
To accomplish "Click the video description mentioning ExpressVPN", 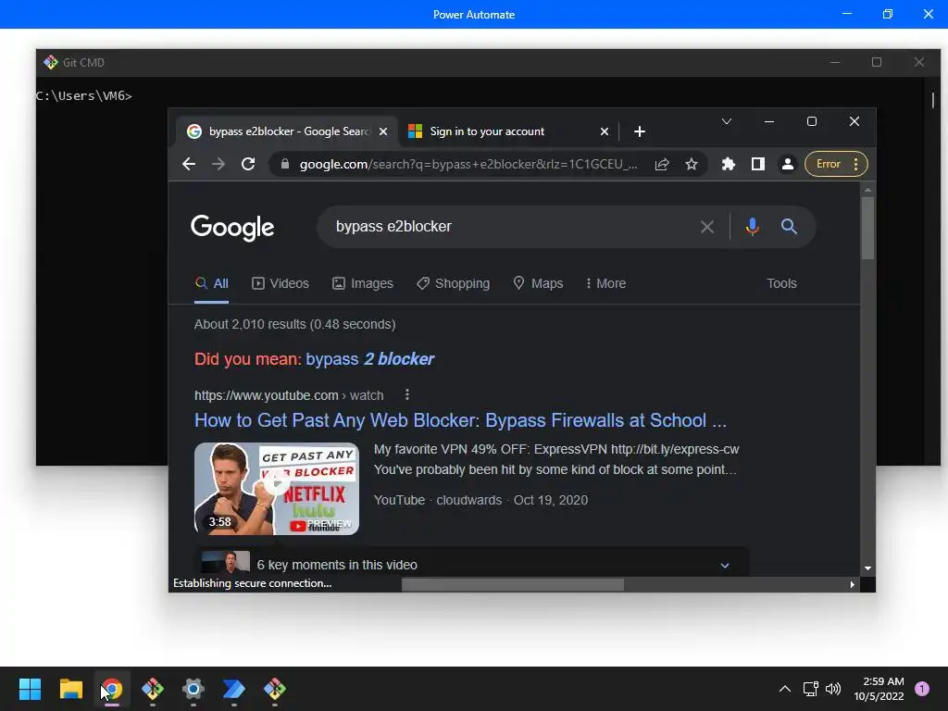I will tap(556, 459).
